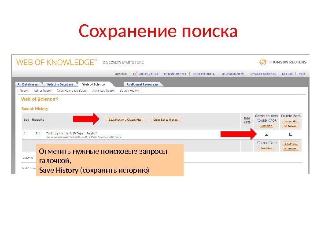Go to the Search sub-tab link

pos(25,90)
